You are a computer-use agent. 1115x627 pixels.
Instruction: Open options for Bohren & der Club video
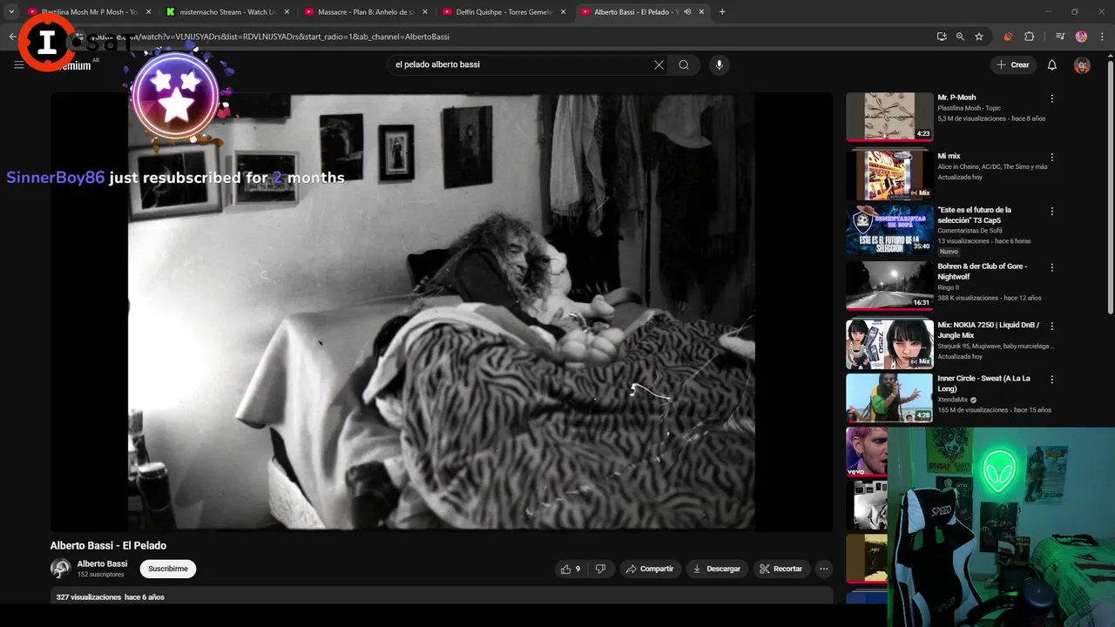tap(1051, 268)
